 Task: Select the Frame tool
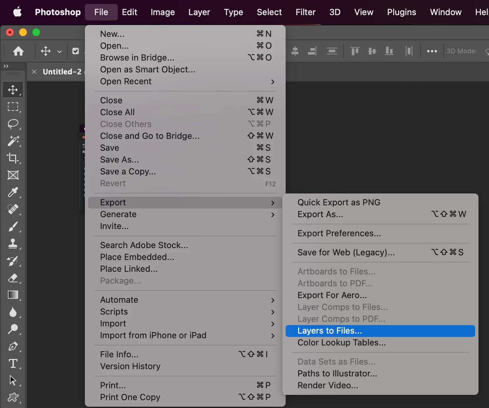13,175
